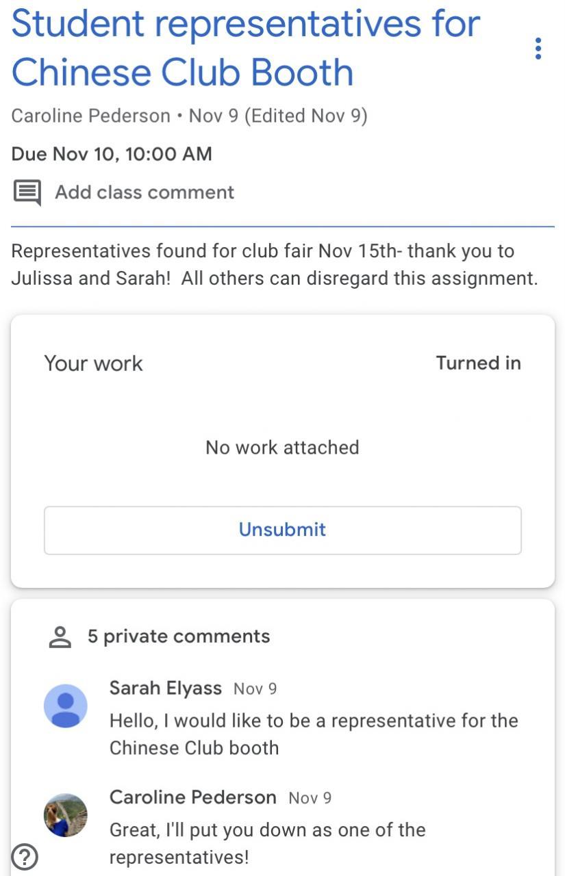Click Caroline's reply "Great, I'll put you down"

point(267,843)
